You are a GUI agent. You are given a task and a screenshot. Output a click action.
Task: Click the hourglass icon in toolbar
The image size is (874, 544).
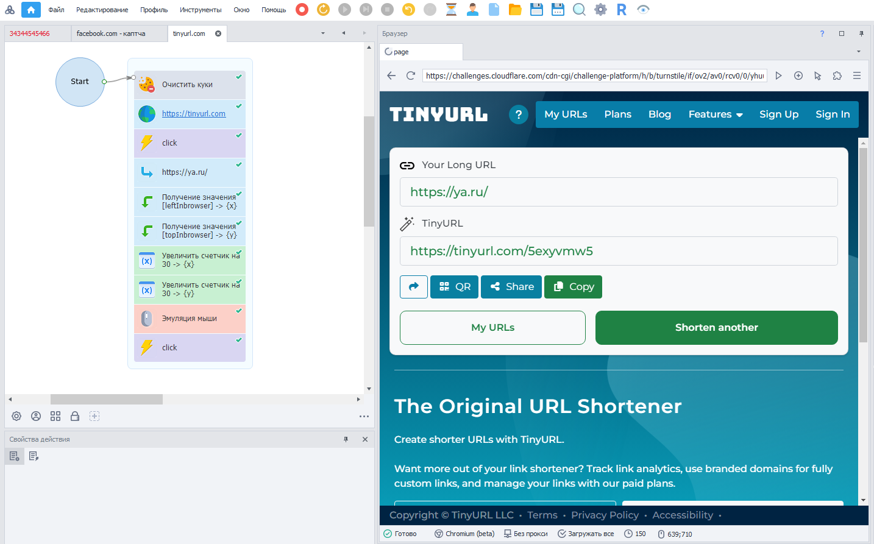pyautogui.click(x=451, y=9)
